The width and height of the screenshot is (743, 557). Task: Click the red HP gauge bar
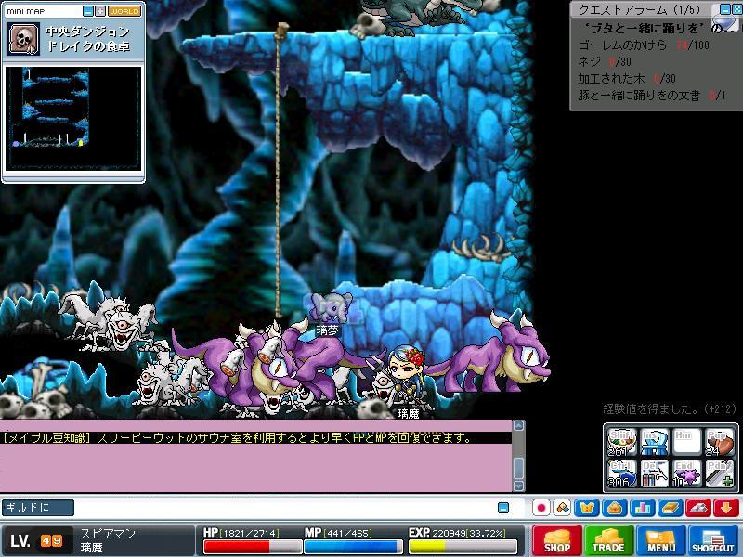pyautogui.click(x=252, y=547)
